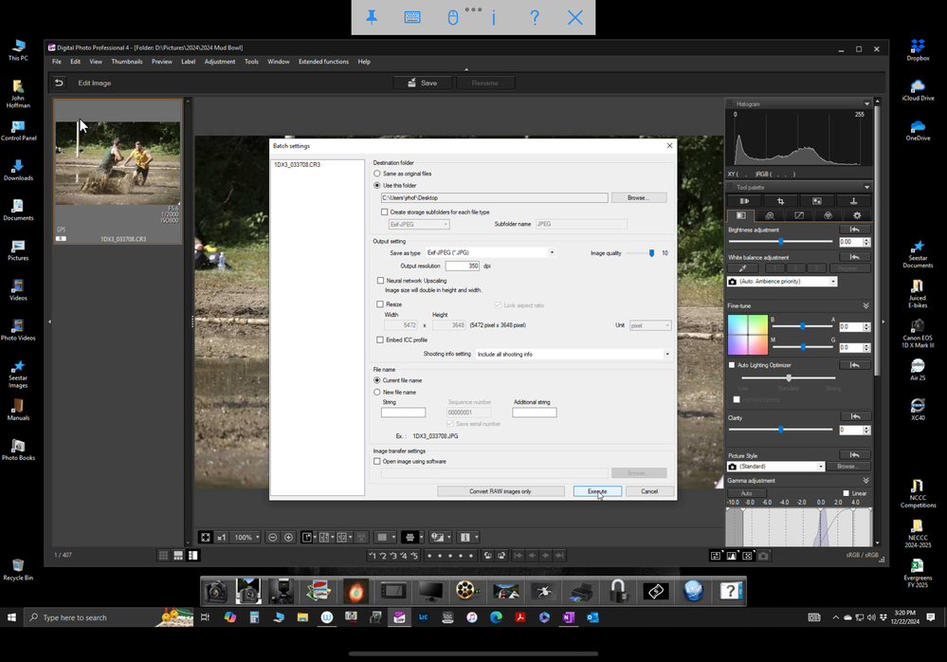Click the white balance eyedropper icon

(742, 268)
